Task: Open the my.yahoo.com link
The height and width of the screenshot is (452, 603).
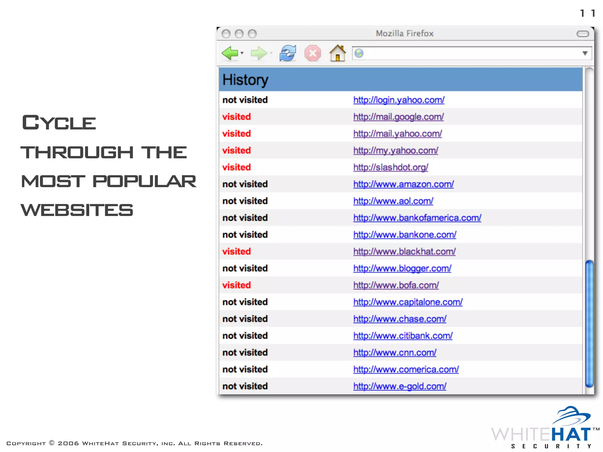Action: tap(396, 150)
